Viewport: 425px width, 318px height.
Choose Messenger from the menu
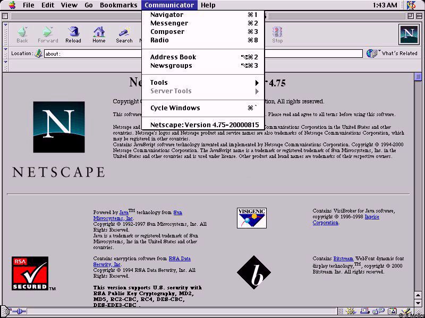(203, 23)
